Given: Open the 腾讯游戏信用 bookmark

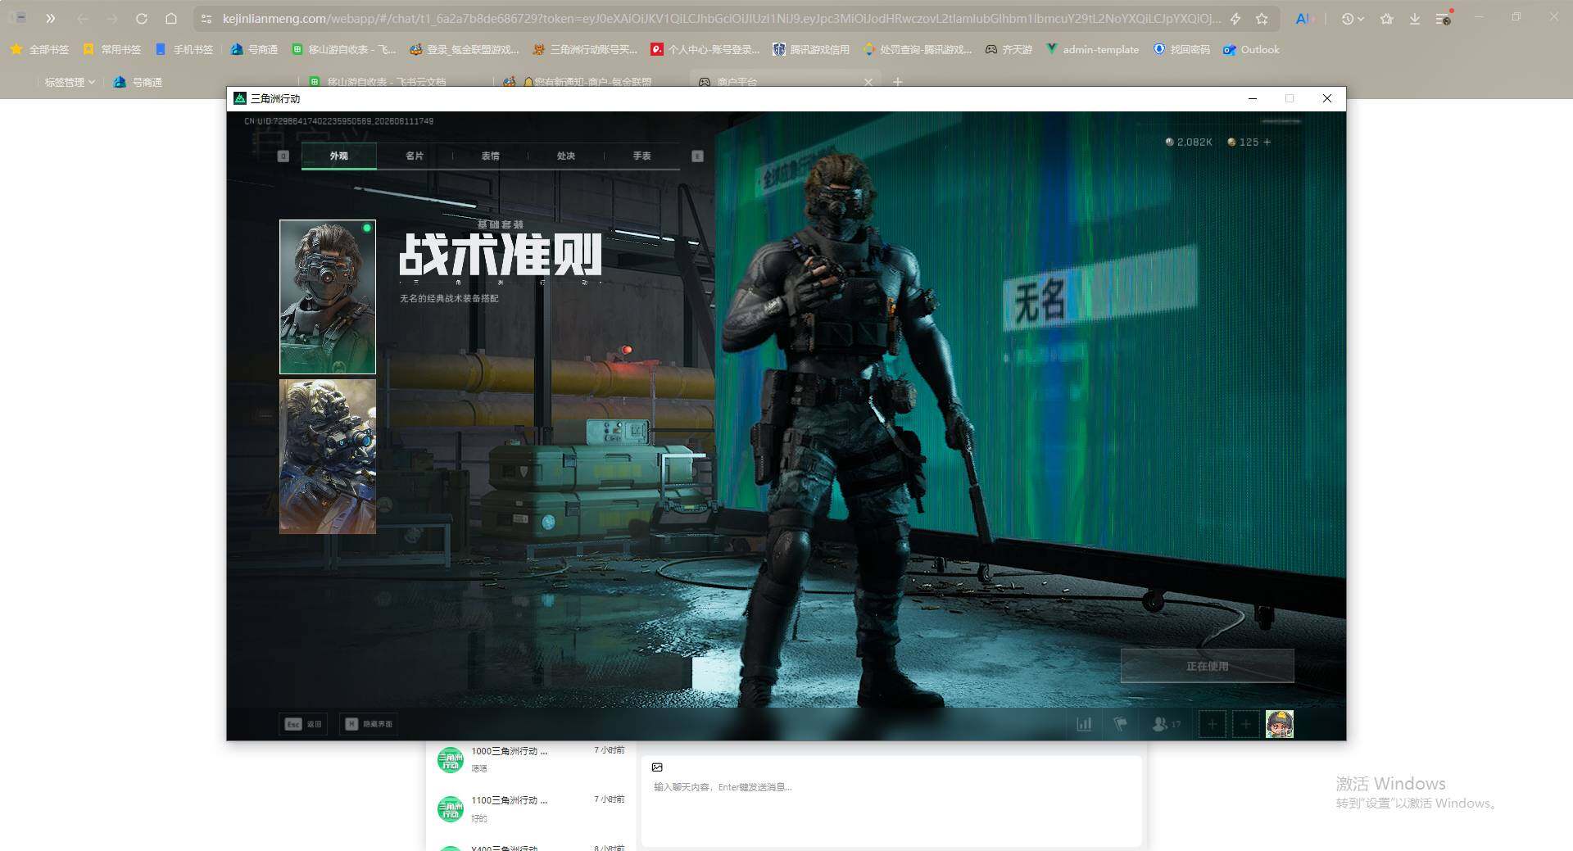Looking at the screenshot, I should pos(811,49).
